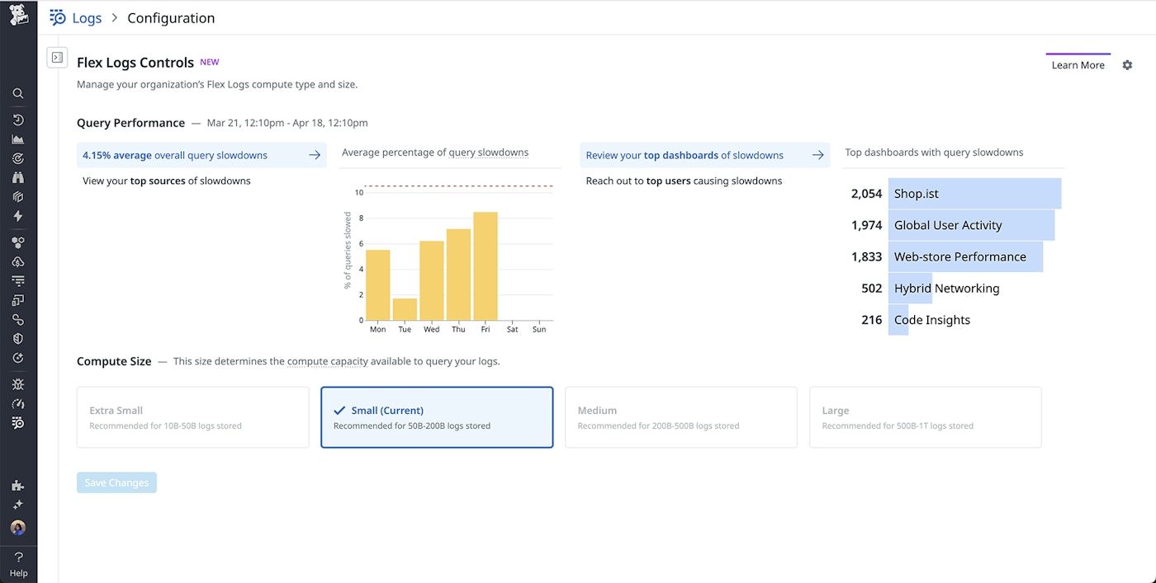Click the 'Flex Logs Controls' heading
The image size is (1156, 583).
135,63
